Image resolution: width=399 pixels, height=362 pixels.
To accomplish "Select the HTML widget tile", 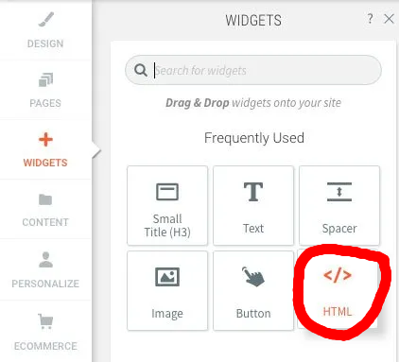I will coord(338,289).
